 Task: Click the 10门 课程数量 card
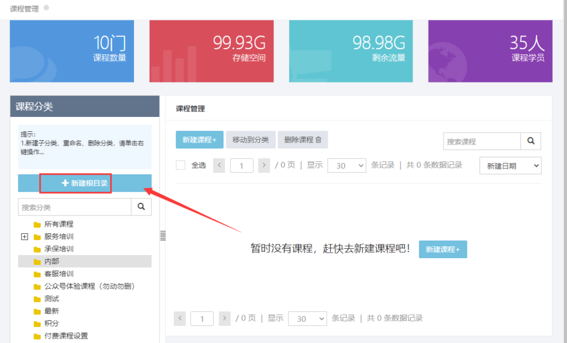pyautogui.click(x=72, y=51)
